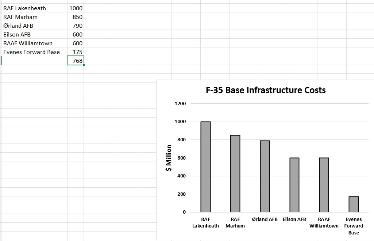This screenshot has height=241, width=374.
Task: Click the RAF Marham bar in the chart
Action: tap(235, 173)
